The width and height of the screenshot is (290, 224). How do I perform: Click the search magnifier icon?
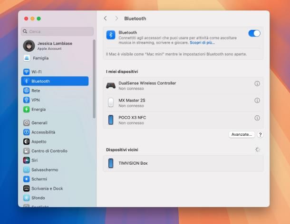click(x=25, y=31)
